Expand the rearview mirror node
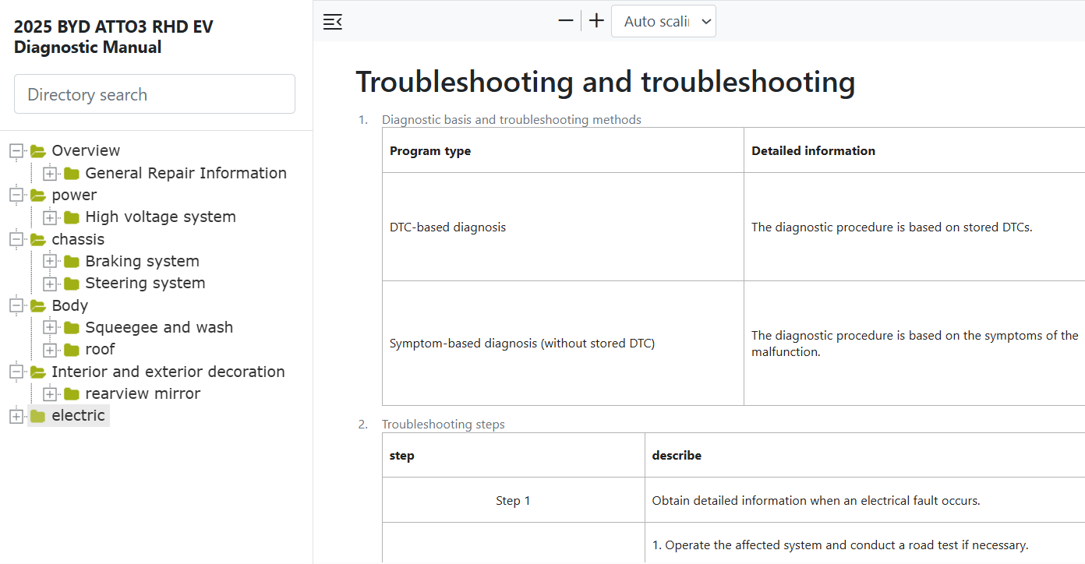The width and height of the screenshot is (1085, 564). click(50, 393)
